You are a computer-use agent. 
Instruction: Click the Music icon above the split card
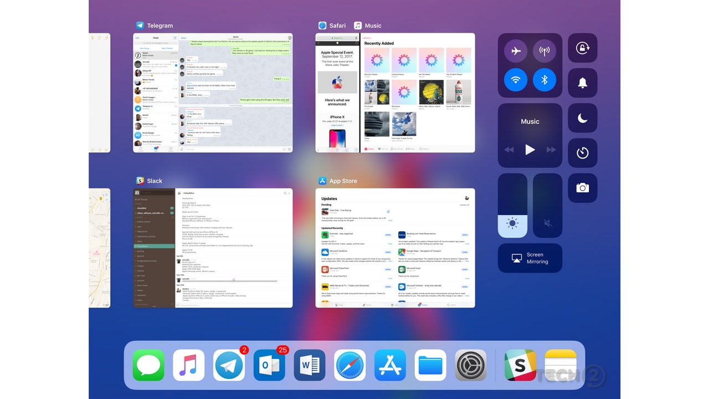pyautogui.click(x=358, y=25)
